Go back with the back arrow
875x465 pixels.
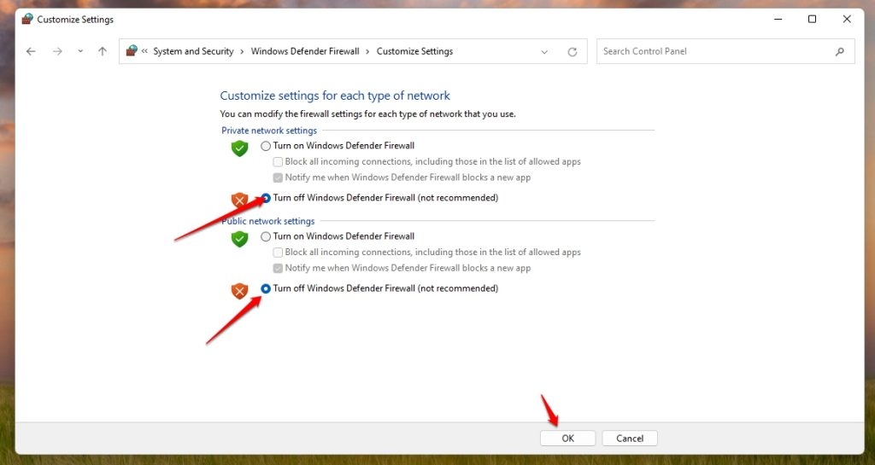(31, 51)
